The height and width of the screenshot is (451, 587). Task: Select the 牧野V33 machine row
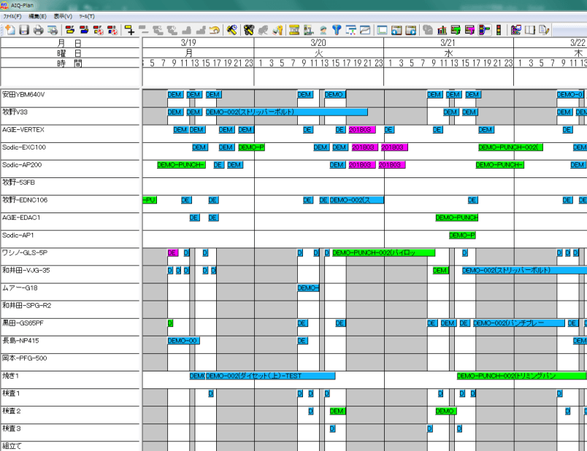coord(70,115)
